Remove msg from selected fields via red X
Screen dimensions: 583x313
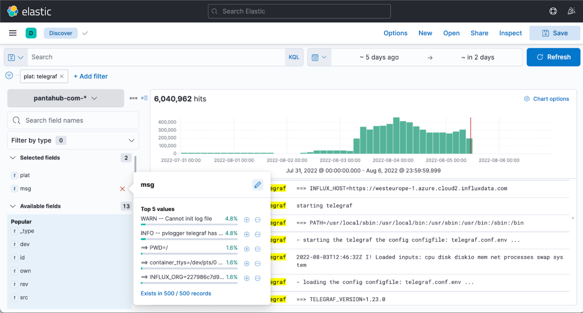tap(122, 189)
